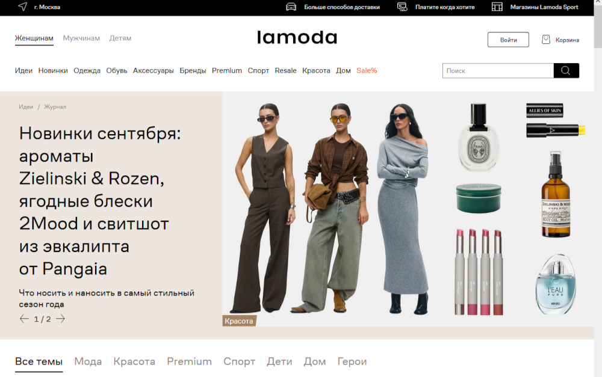Click the payment card icon
Viewport: 602px width, 377px height.
tap(402, 7)
